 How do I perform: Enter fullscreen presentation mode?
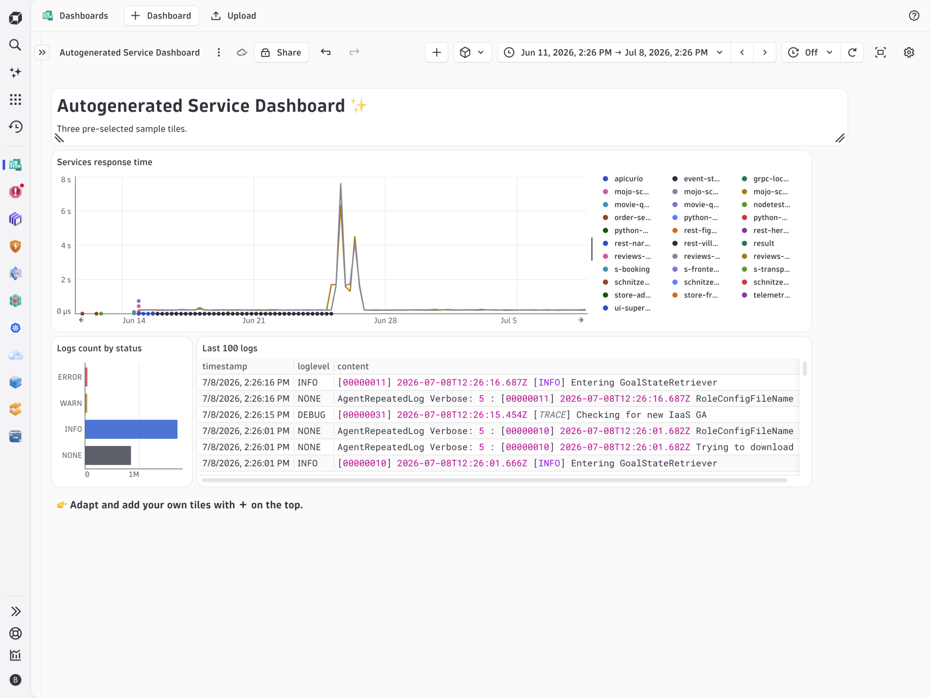pyautogui.click(x=880, y=53)
